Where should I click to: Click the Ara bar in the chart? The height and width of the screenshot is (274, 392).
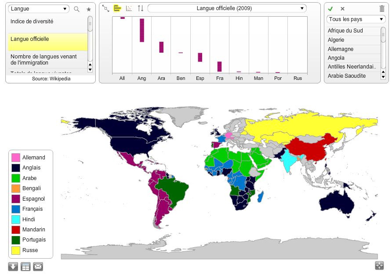click(161, 47)
